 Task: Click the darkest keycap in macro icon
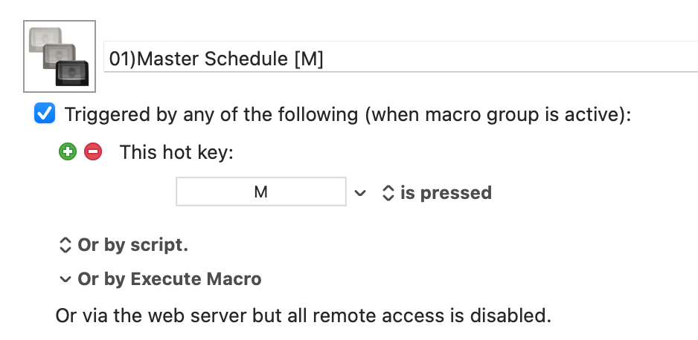(x=72, y=73)
